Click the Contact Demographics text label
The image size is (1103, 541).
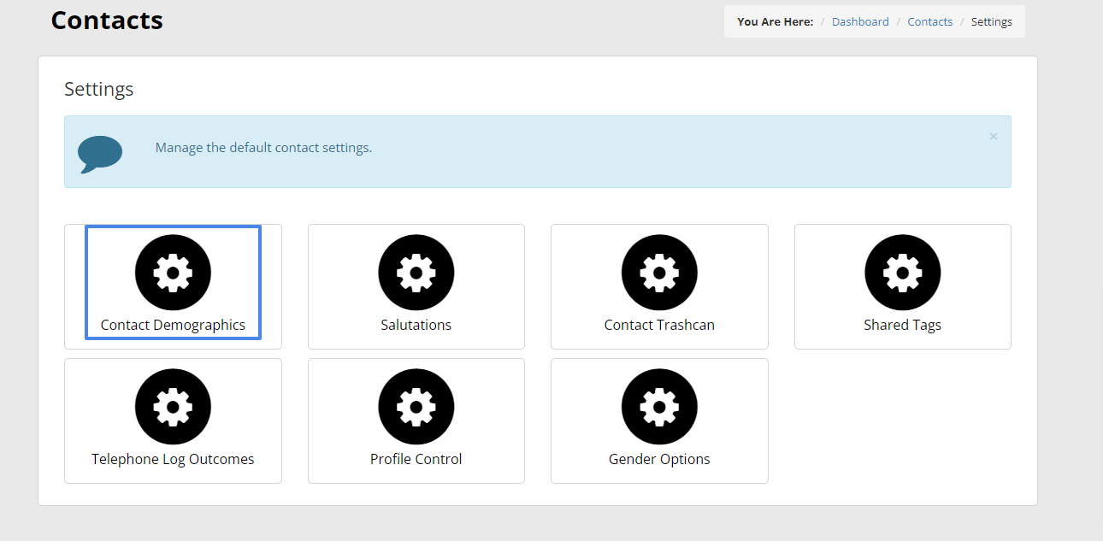coord(173,325)
